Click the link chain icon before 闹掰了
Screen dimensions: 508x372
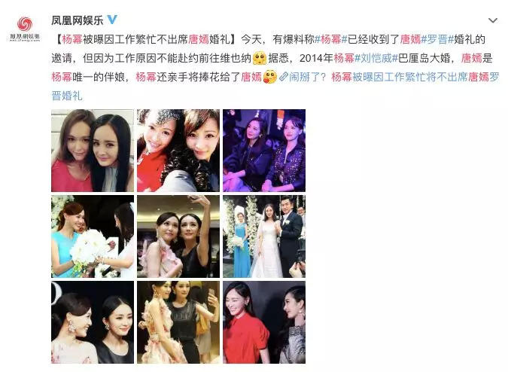coord(284,77)
